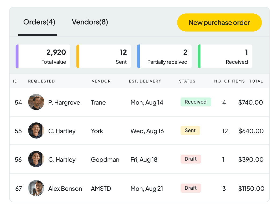Image resolution: width=279 pixels, height=209 pixels.
Task: Click the New purchase order button
Action: tap(219, 23)
